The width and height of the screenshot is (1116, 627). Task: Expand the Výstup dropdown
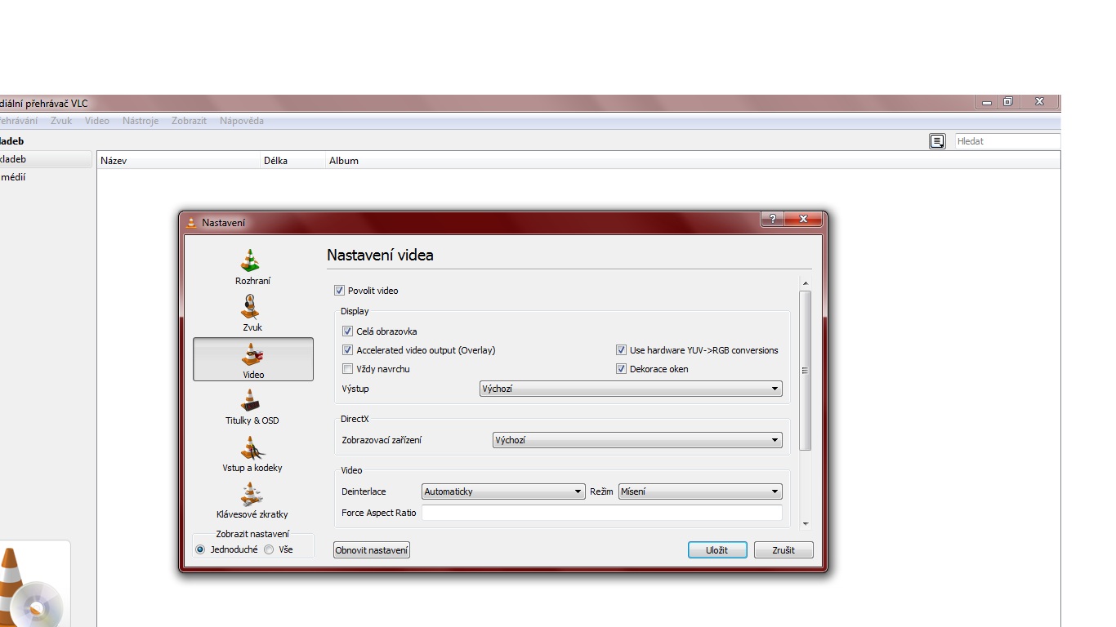coord(630,389)
